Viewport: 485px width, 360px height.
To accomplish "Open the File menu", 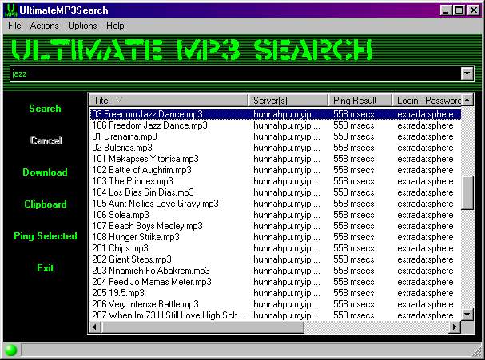I will 14,26.
